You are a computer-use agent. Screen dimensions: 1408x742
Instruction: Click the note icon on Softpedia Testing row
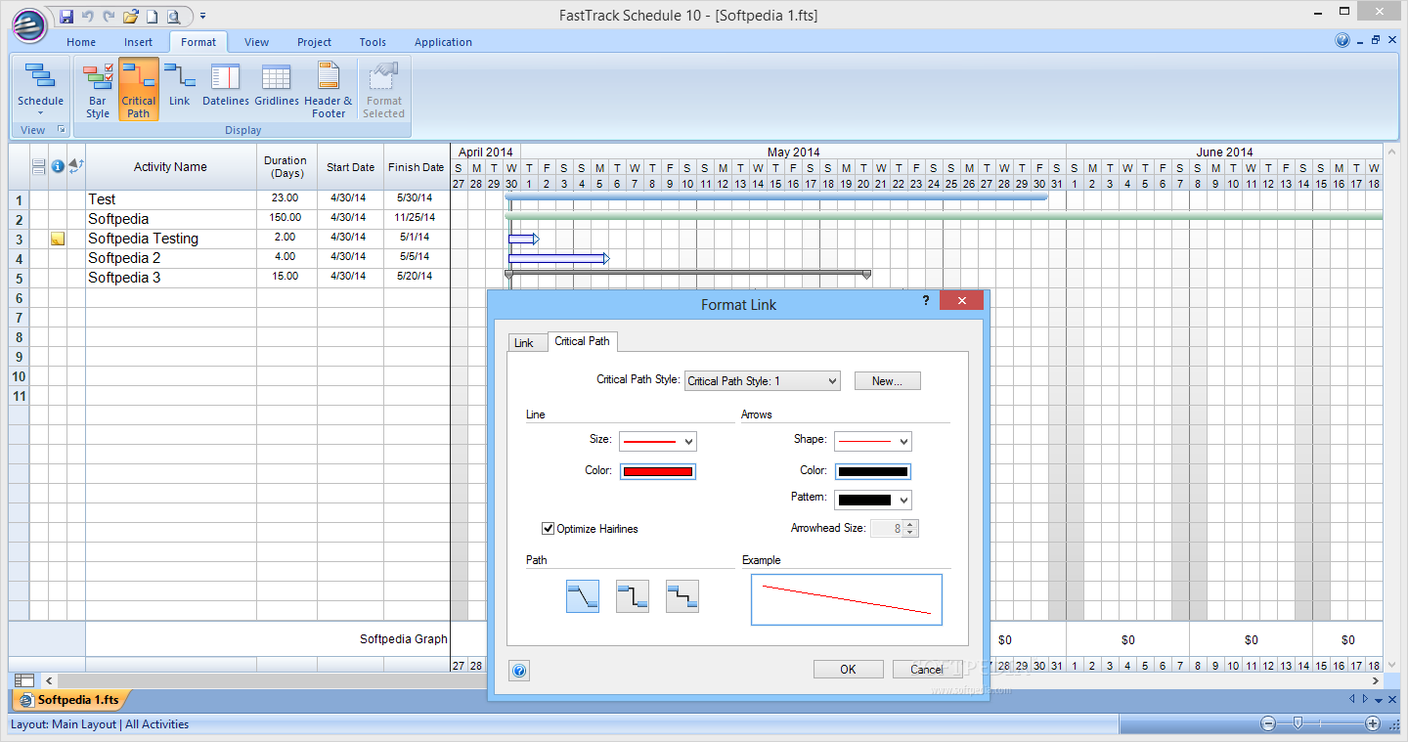point(58,239)
